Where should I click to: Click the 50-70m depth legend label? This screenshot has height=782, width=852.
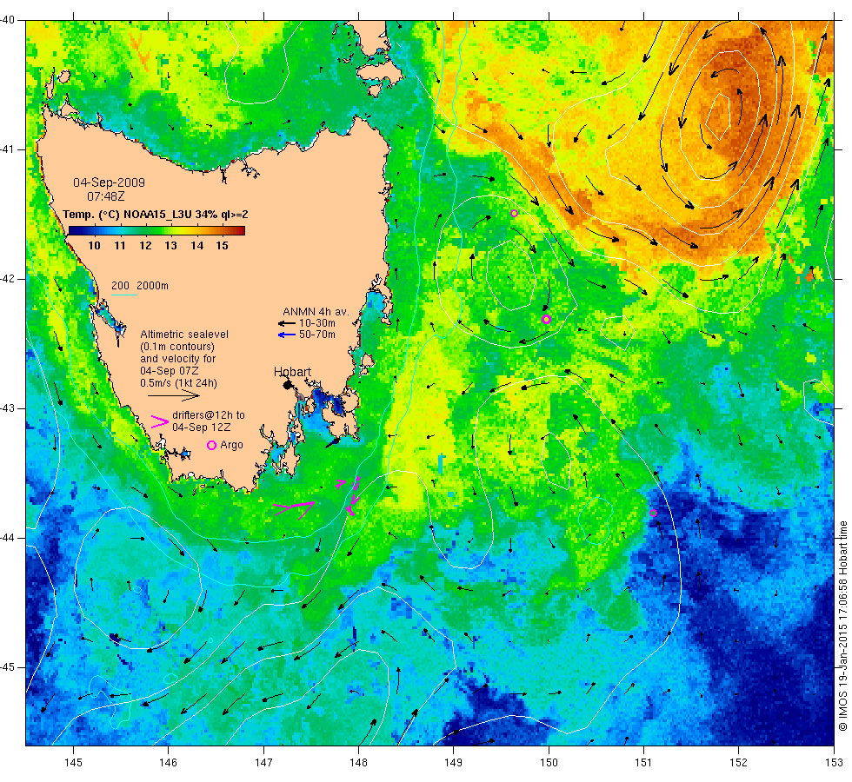(317, 335)
